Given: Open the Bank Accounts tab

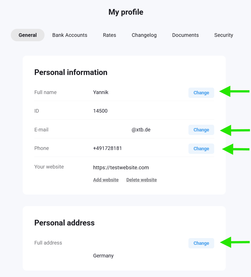Looking at the screenshot, I should coord(70,35).
